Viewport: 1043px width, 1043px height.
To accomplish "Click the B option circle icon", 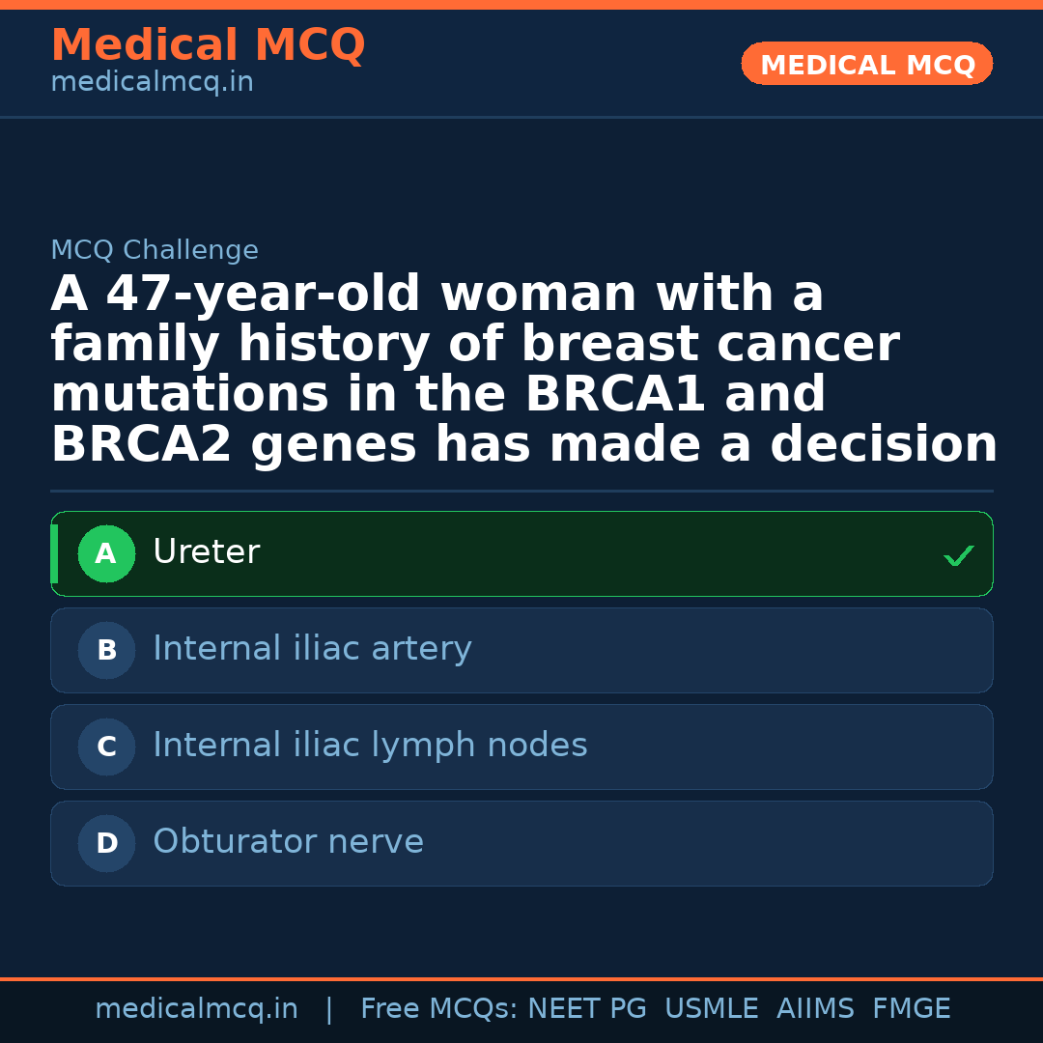I will pos(106,650).
